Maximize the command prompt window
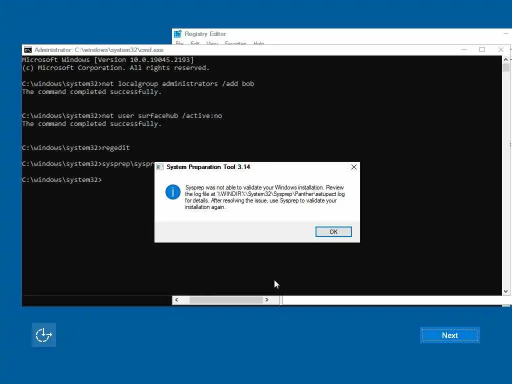The height and width of the screenshot is (384, 512). coord(482,49)
